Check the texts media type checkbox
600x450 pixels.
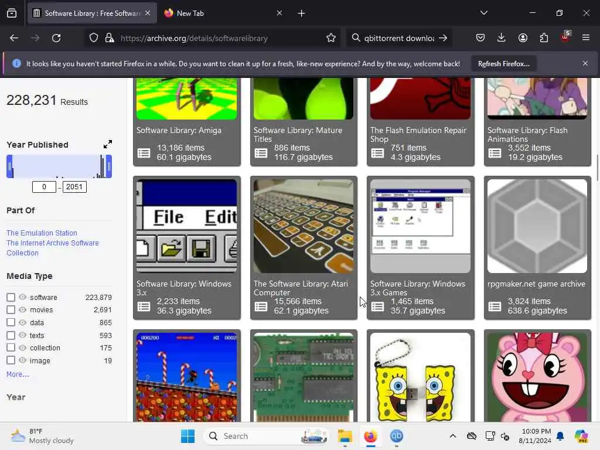(11, 335)
